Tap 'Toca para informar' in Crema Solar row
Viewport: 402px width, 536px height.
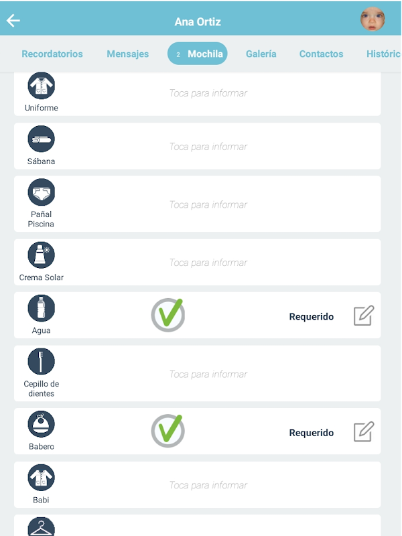click(x=208, y=263)
